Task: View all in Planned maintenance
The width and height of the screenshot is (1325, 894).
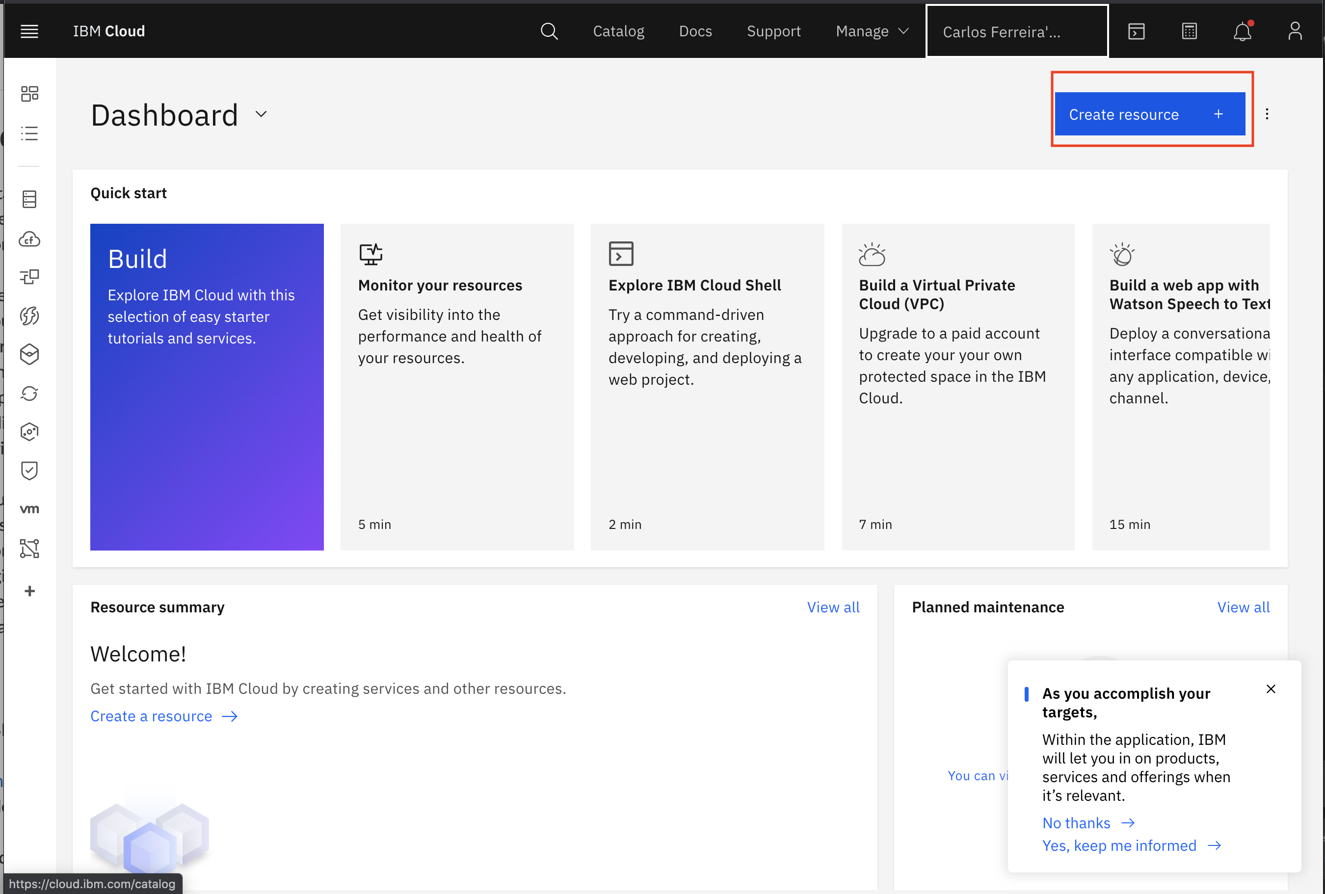Action: pos(1244,607)
